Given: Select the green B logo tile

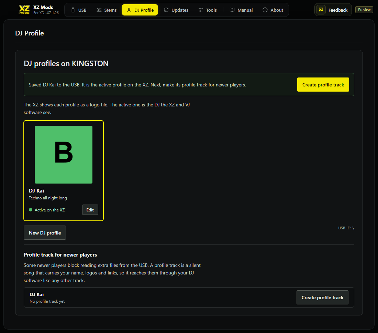Looking at the screenshot, I should (x=64, y=154).
